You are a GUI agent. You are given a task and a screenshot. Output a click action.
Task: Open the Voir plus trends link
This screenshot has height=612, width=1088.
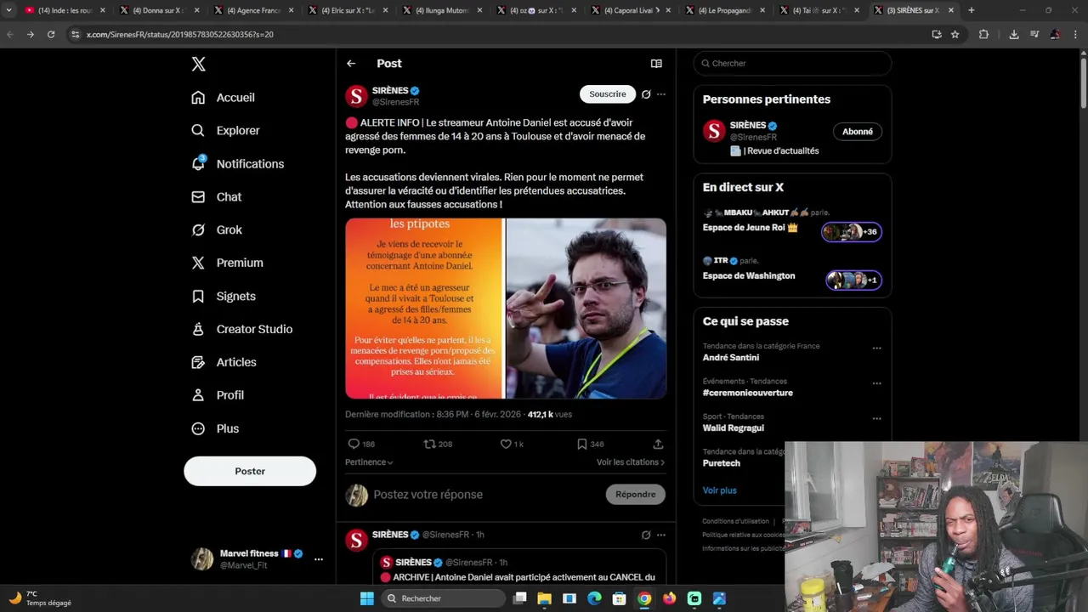click(720, 490)
